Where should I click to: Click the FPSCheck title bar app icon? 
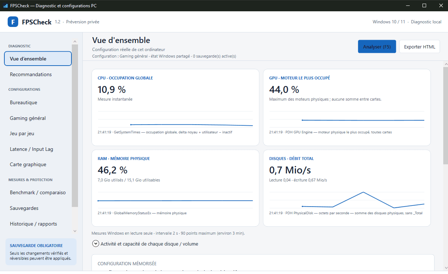click(x=5, y=6)
